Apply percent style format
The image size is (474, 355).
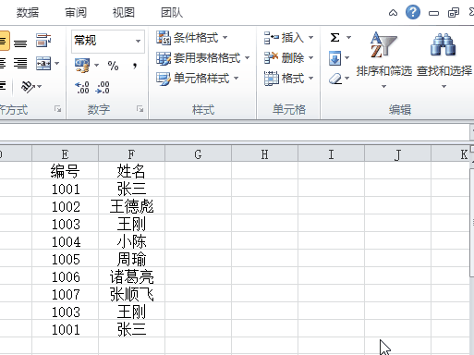113,66
